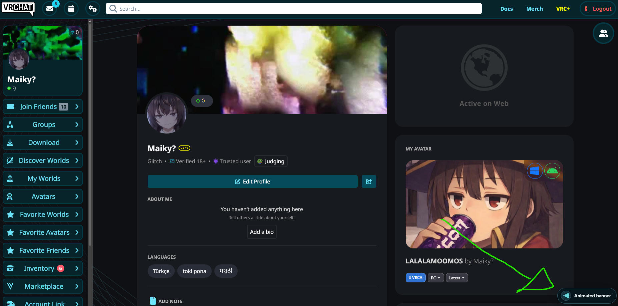
Task: Open Favorite Worlds
Action: (x=43, y=214)
